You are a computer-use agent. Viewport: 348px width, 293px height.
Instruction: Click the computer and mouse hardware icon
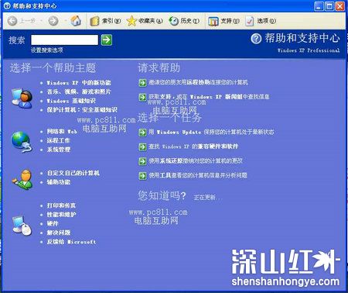tap(22, 226)
